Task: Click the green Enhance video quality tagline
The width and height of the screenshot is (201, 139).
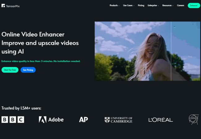Action: (41, 61)
